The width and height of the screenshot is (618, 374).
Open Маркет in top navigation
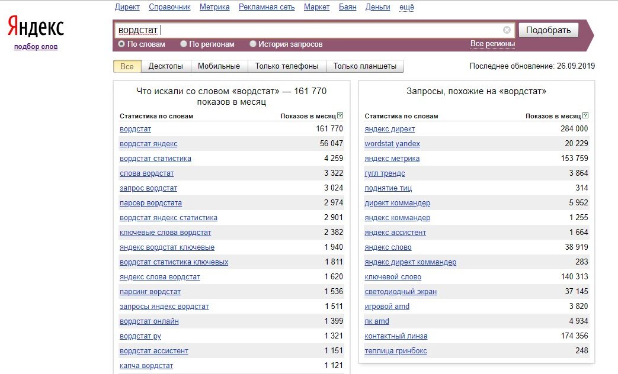pos(316,7)
